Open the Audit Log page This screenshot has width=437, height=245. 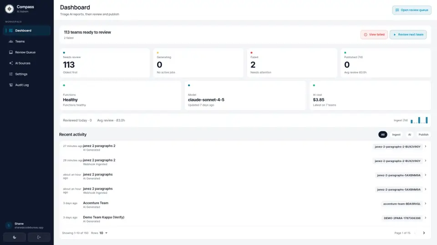coord(27,85)
